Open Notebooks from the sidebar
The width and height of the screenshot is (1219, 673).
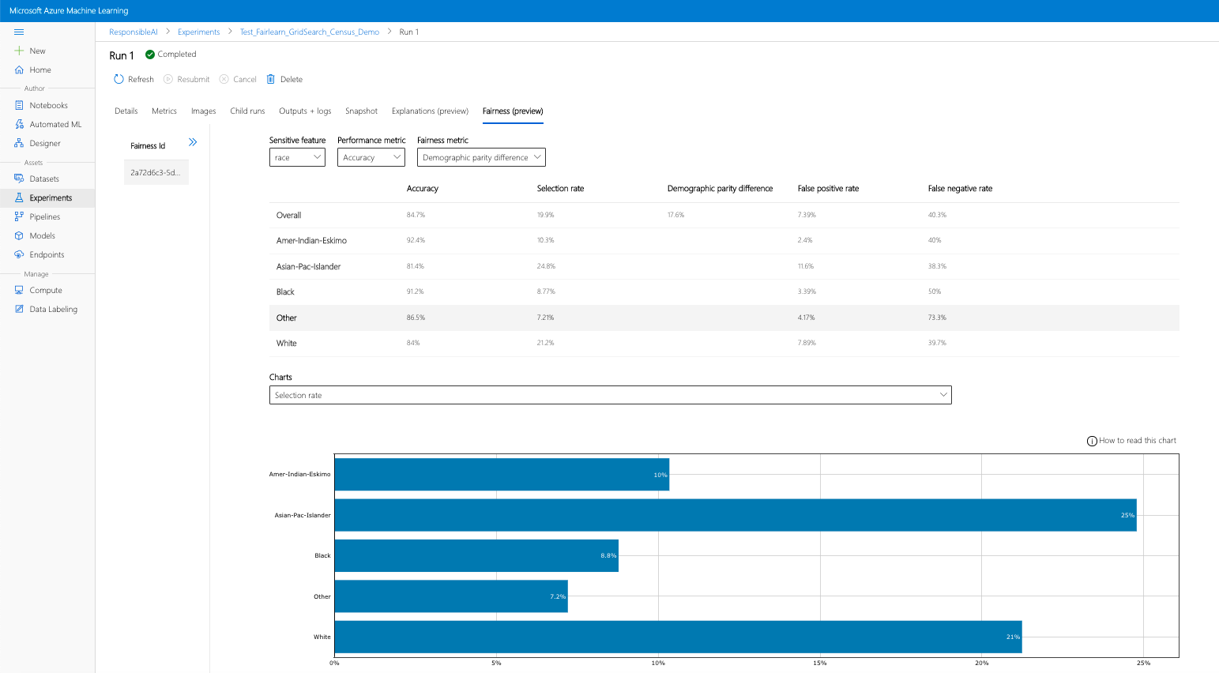tap(48, 105)
